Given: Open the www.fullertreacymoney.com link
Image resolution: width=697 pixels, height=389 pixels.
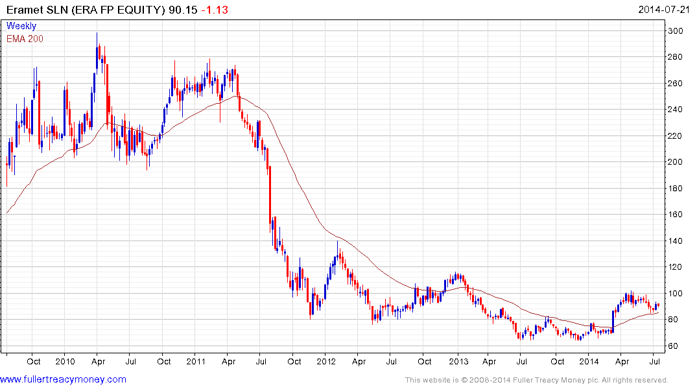Looking at the screenshot, I should pyautogui.click(x=63, y=380).
